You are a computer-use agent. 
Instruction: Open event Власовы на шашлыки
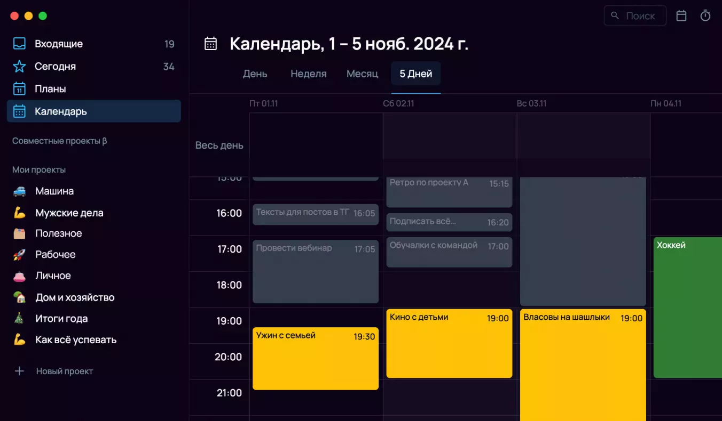click(x=583, y=365)
